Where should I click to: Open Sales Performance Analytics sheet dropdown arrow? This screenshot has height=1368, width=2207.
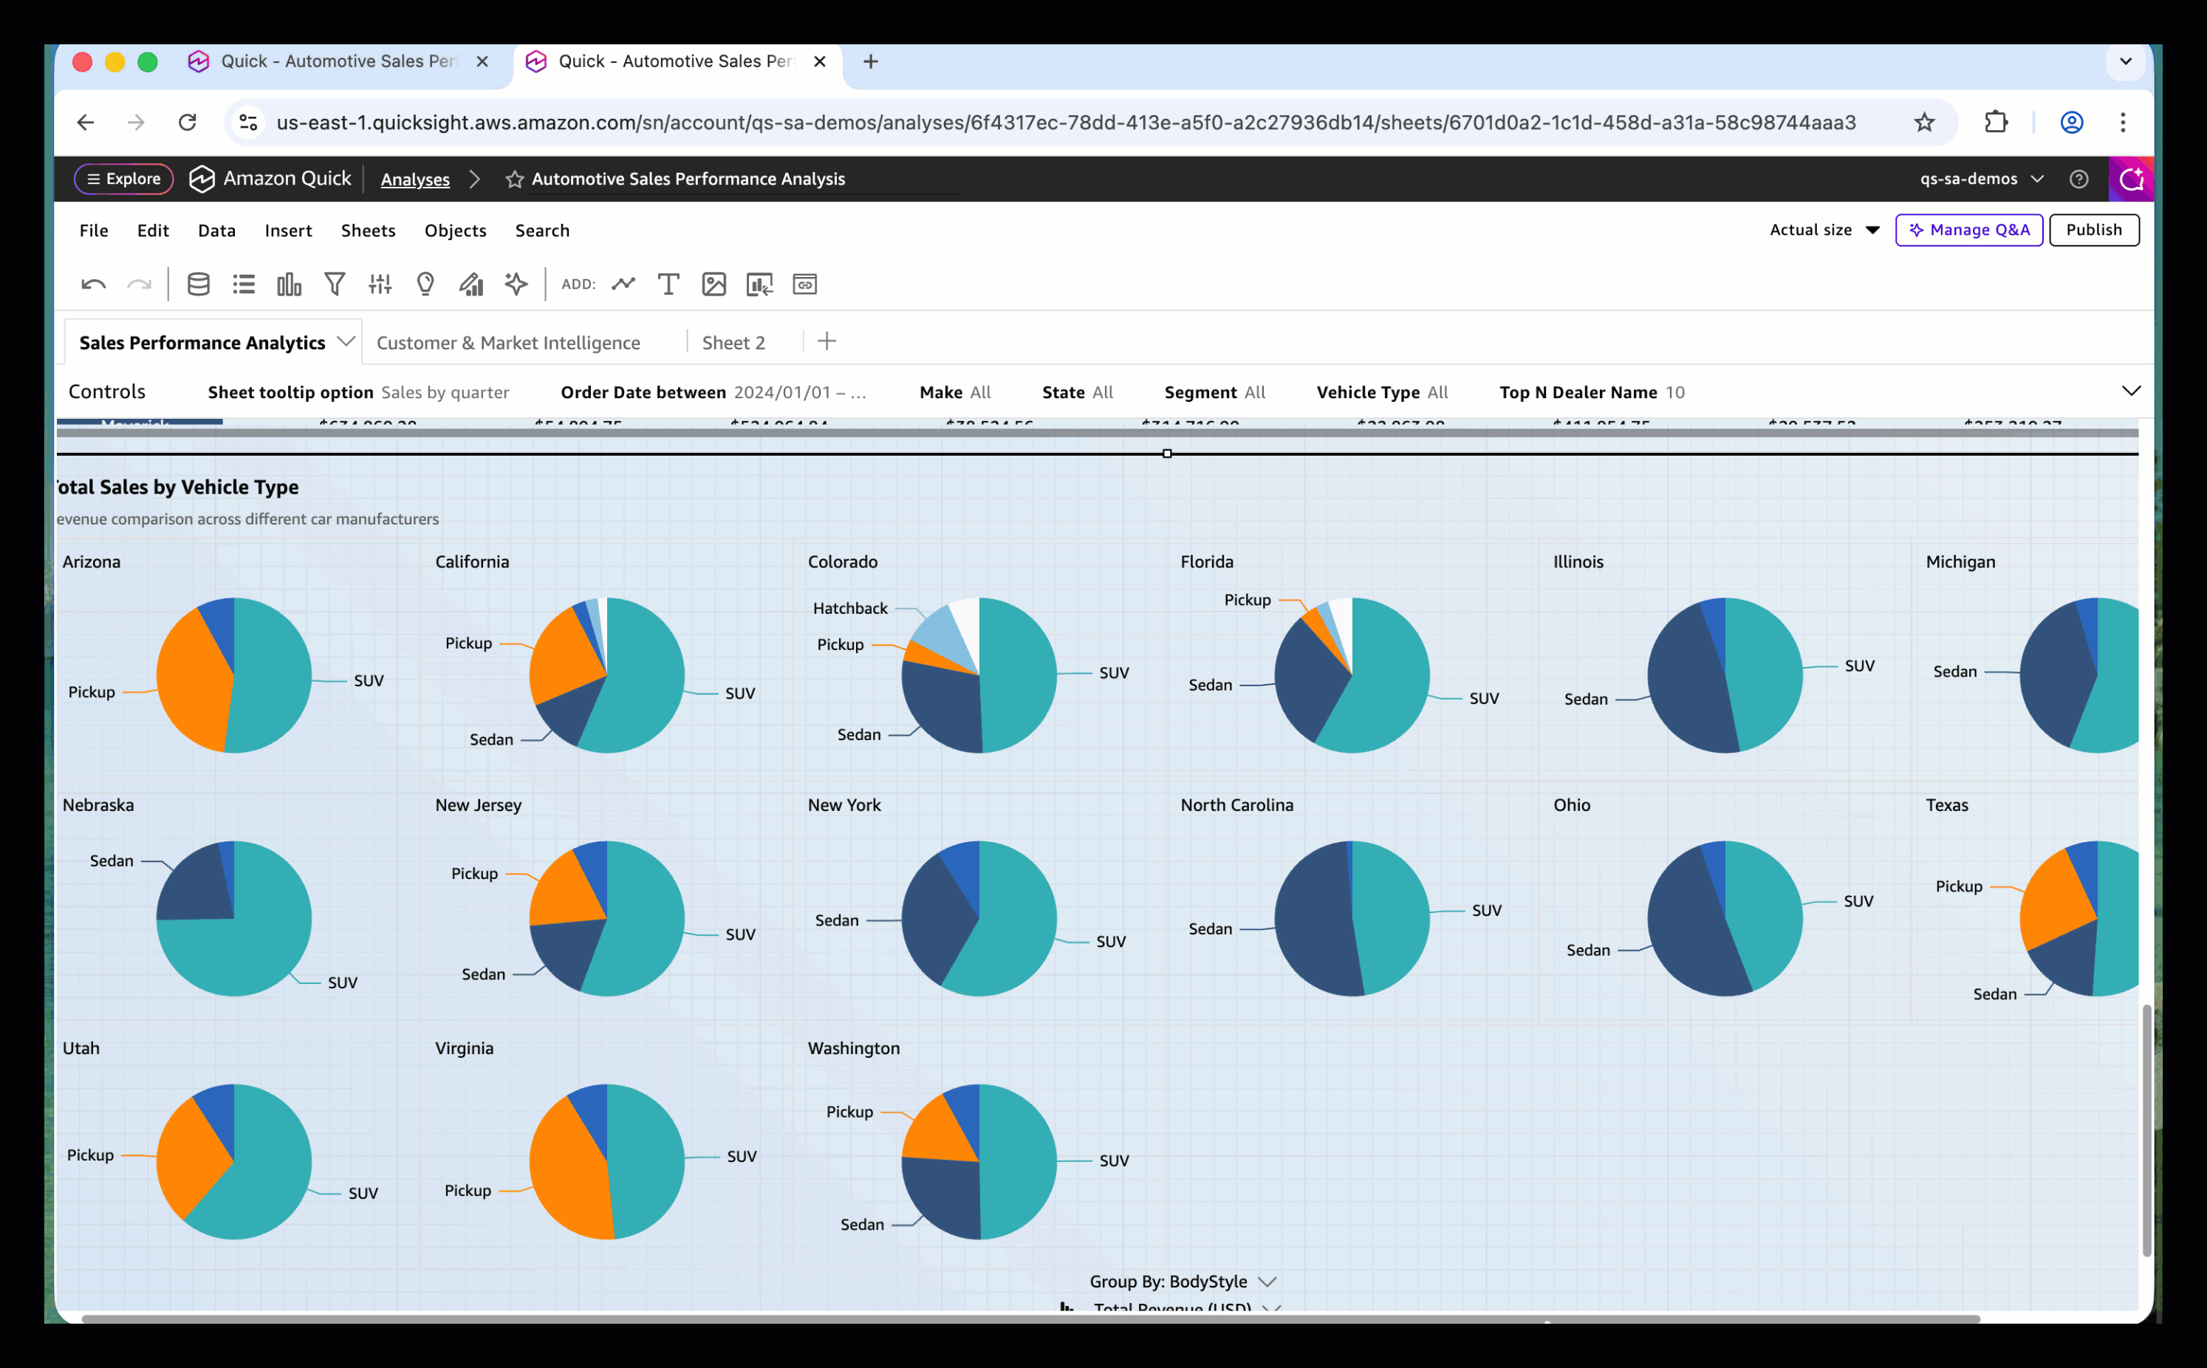[345, 341]
